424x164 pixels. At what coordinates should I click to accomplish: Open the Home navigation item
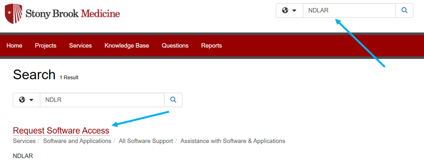(x=14, y=46)
